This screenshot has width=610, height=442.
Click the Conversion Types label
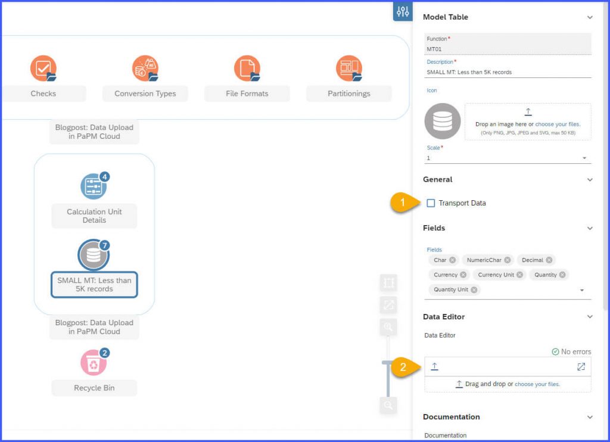coord(145,94)
